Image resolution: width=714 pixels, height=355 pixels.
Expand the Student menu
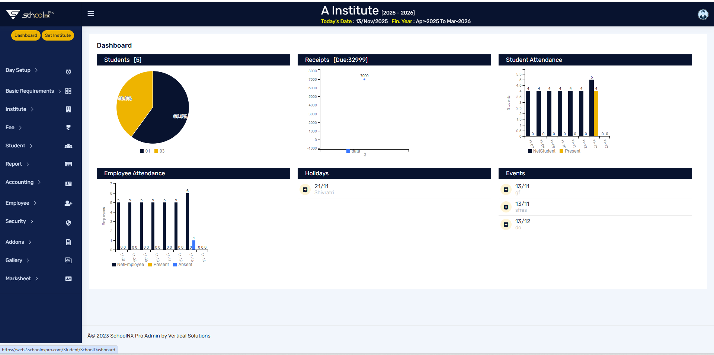pos(19,145)
